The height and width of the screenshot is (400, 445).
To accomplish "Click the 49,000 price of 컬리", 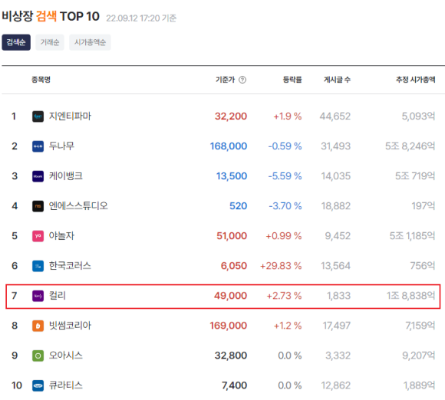I will coord(230,296).
